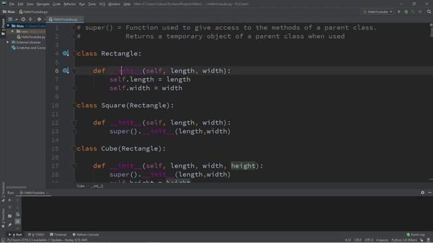Image resolution: width=433 pixels, height=243 pixels.
Task: Open the Event Log
Action: tap(415, 235)
